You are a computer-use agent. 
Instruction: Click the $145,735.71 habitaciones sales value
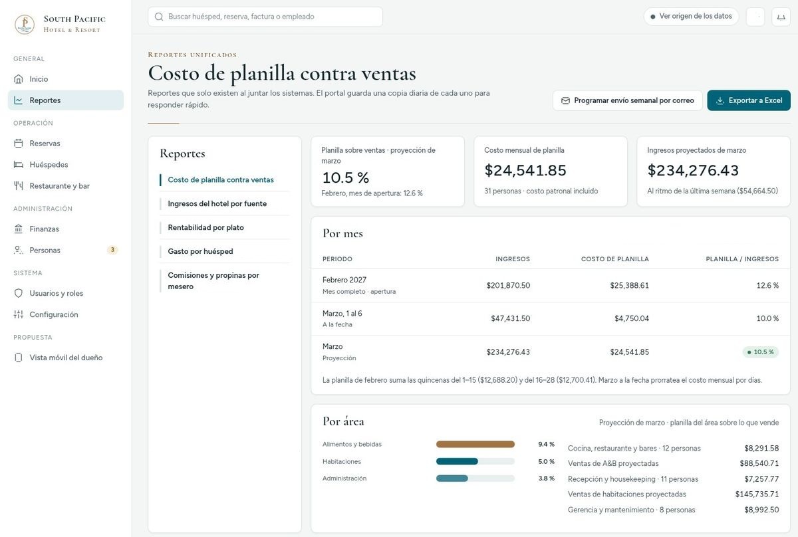757,494
